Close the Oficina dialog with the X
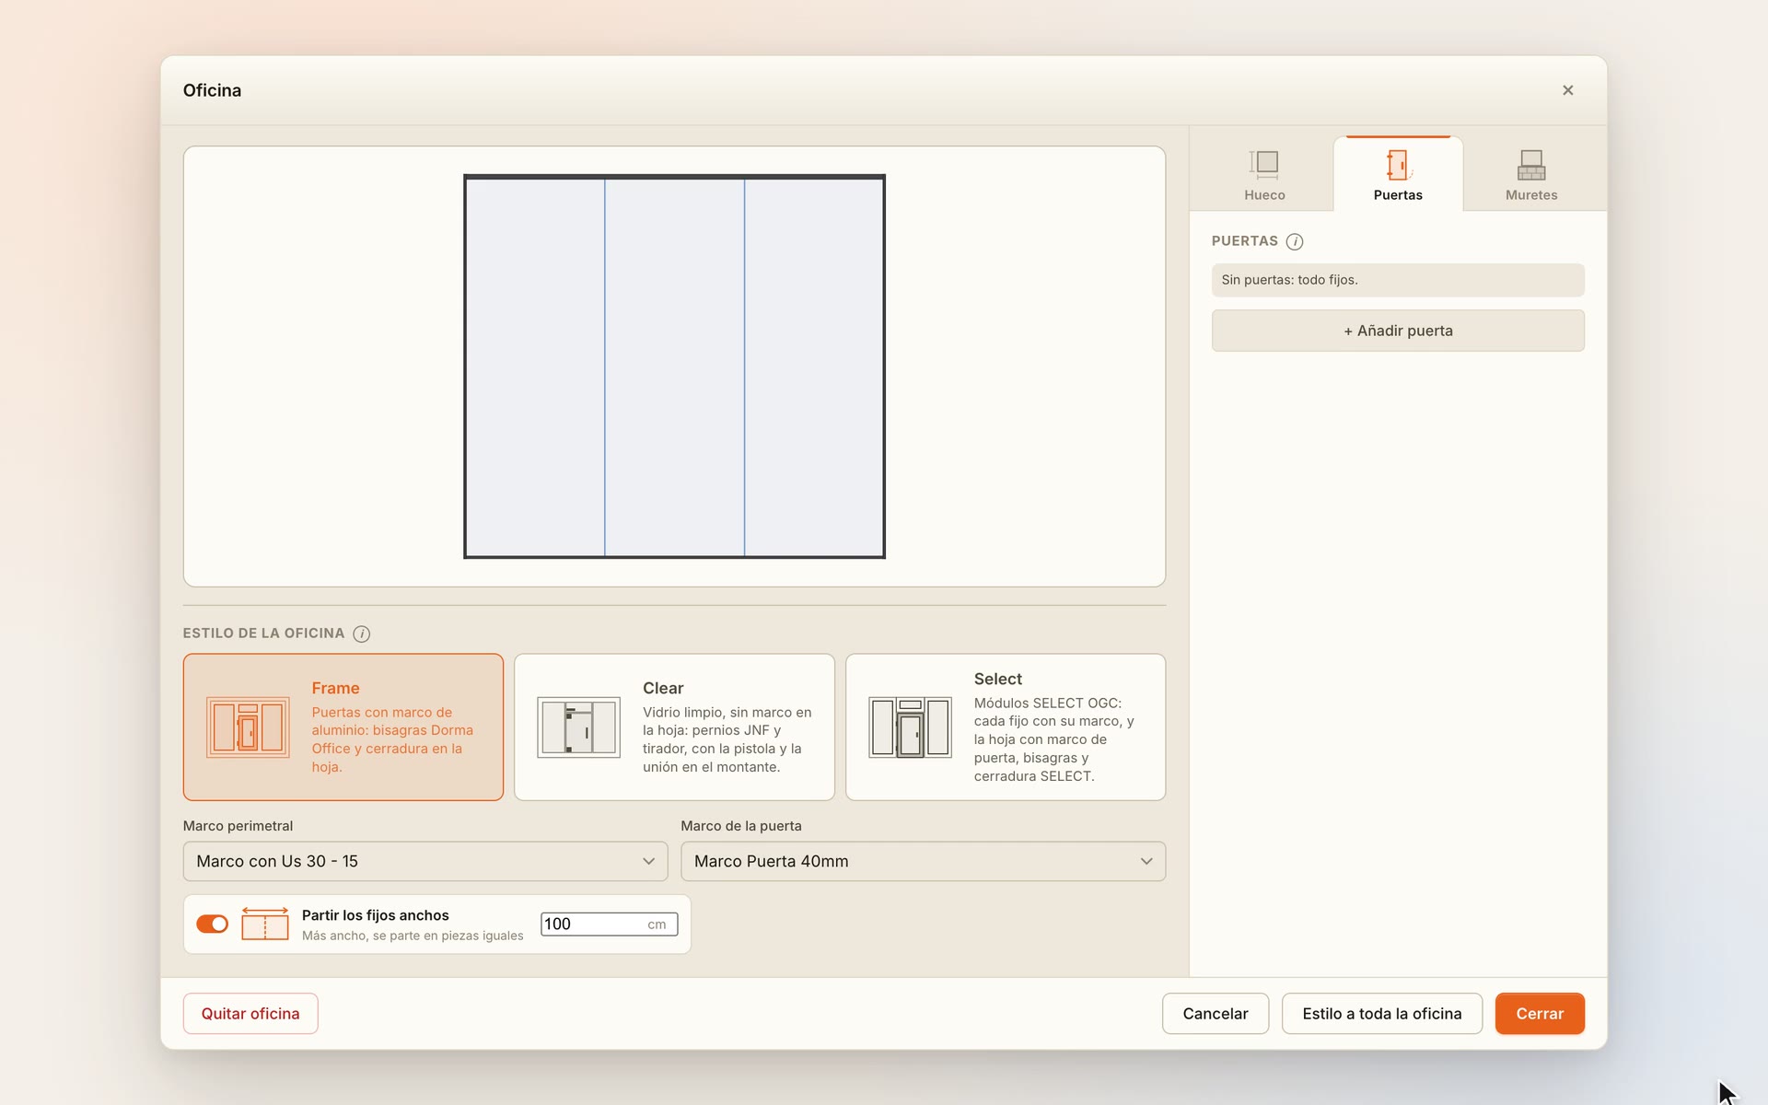Screen dimensions: 1768x1105 pyautogui.click(x=1568, y=90)
